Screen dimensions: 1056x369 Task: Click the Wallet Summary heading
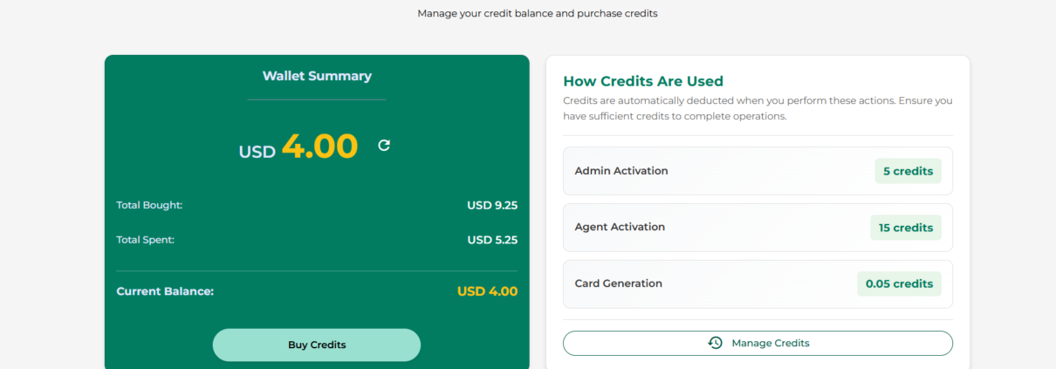click(317, 76)
